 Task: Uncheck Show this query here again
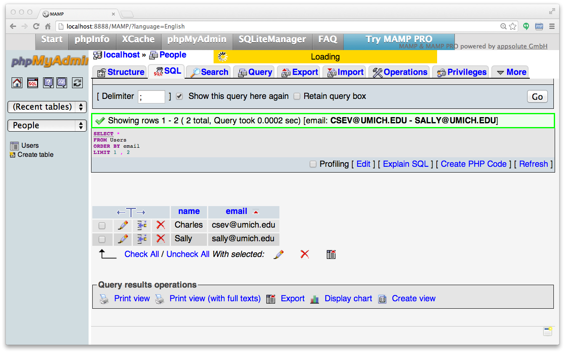pyautogui.click(x=179, y=96)
